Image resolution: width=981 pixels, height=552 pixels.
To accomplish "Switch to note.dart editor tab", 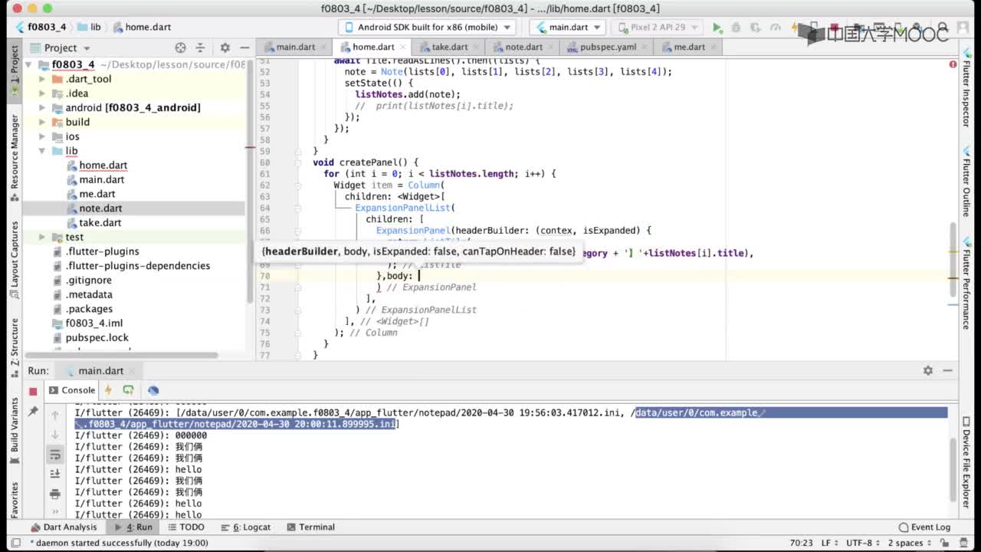I will 523,47.
